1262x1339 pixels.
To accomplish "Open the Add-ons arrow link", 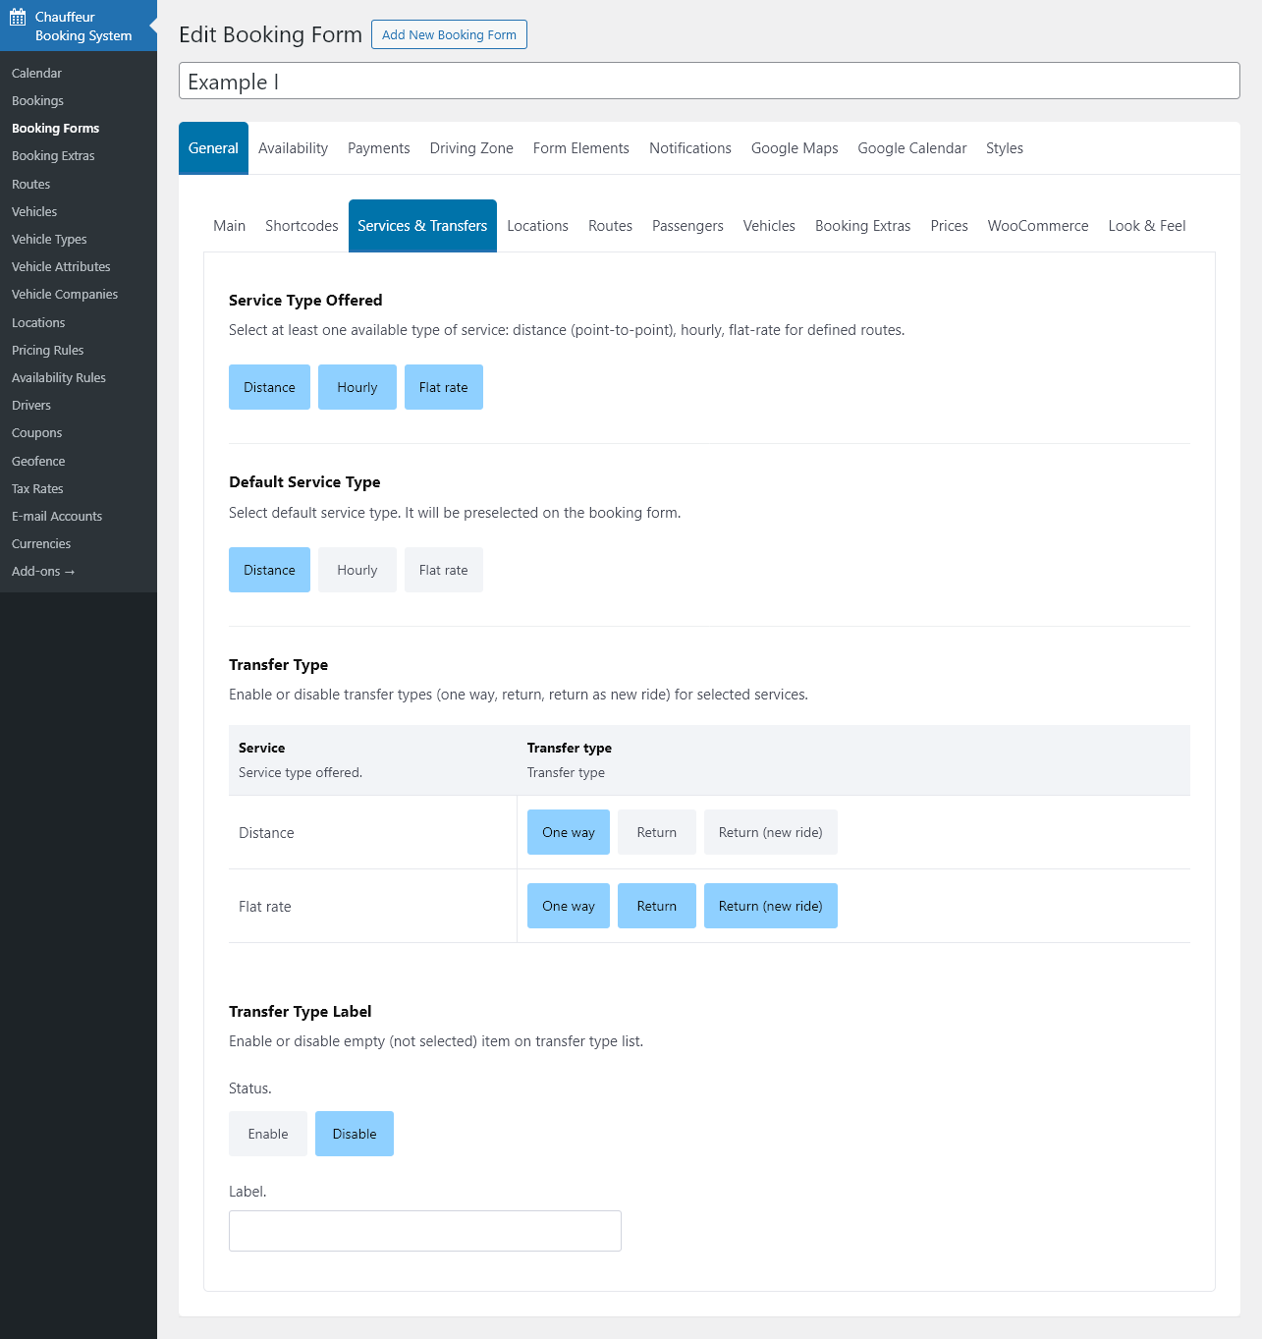I will (x=43, y=571).
